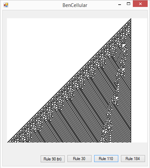150x168 pixels.
Task: Click the BenCellular title bar text
Action: [75, 5]
